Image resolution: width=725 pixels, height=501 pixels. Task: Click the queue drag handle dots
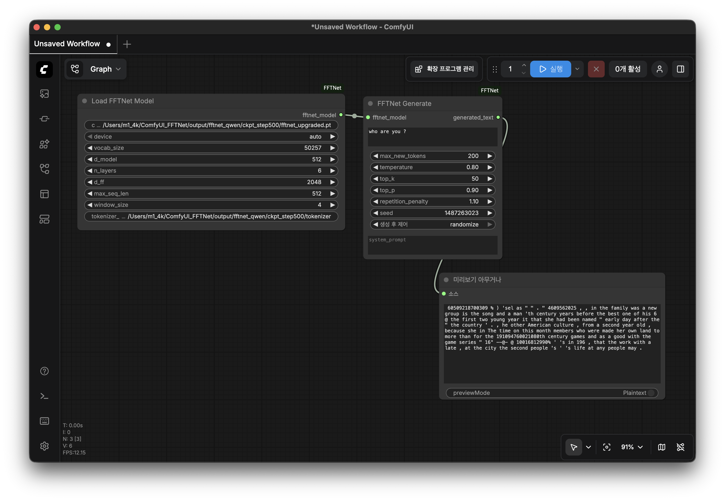click(495, 69)
